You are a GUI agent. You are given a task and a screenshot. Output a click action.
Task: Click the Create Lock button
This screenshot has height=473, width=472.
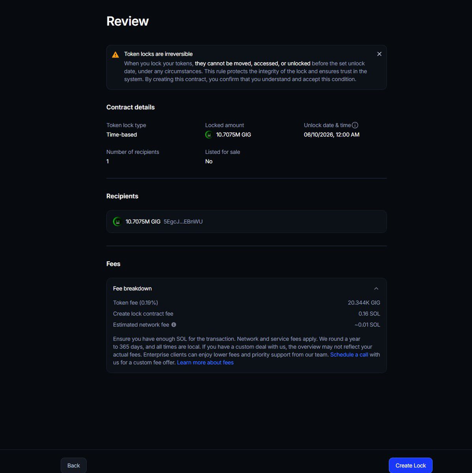410,466
